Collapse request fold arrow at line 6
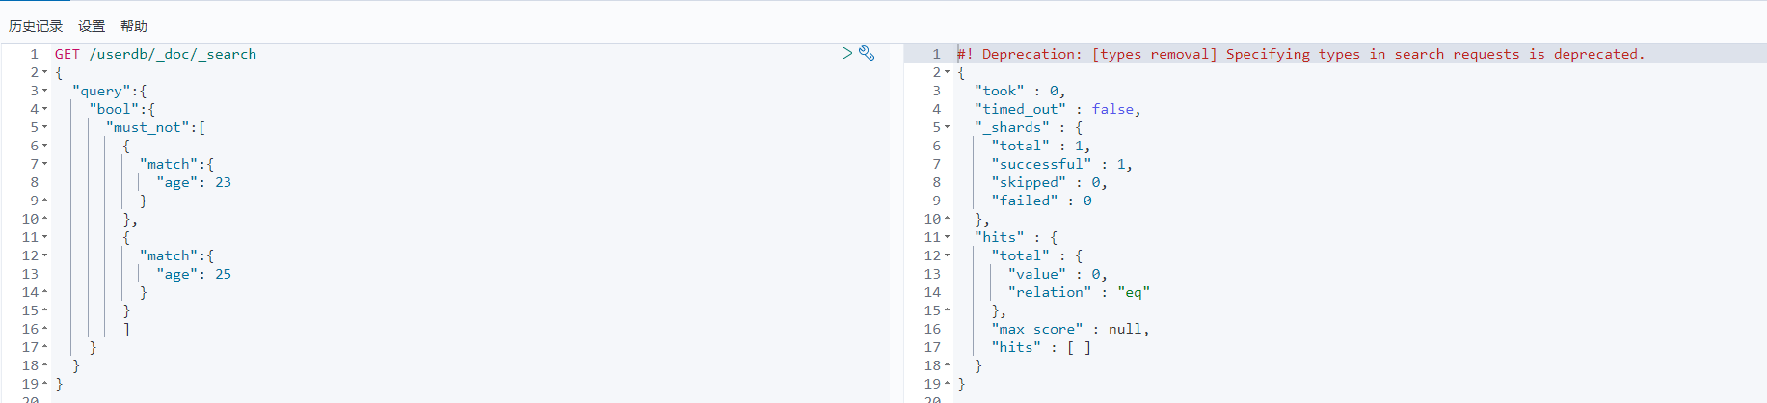This screenshot has height=403, width=1767. tap(44, 146)
